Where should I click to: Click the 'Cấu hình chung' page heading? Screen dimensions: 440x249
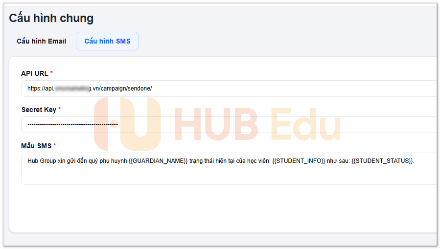point(51,18)
